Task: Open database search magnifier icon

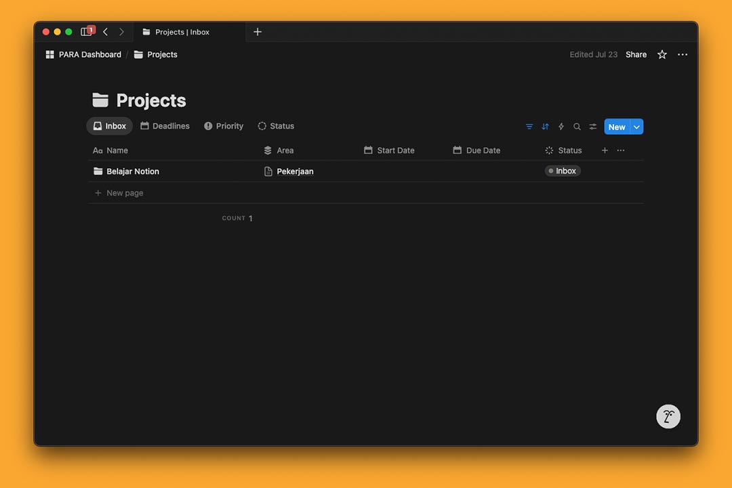Action: tap(577, 127)
